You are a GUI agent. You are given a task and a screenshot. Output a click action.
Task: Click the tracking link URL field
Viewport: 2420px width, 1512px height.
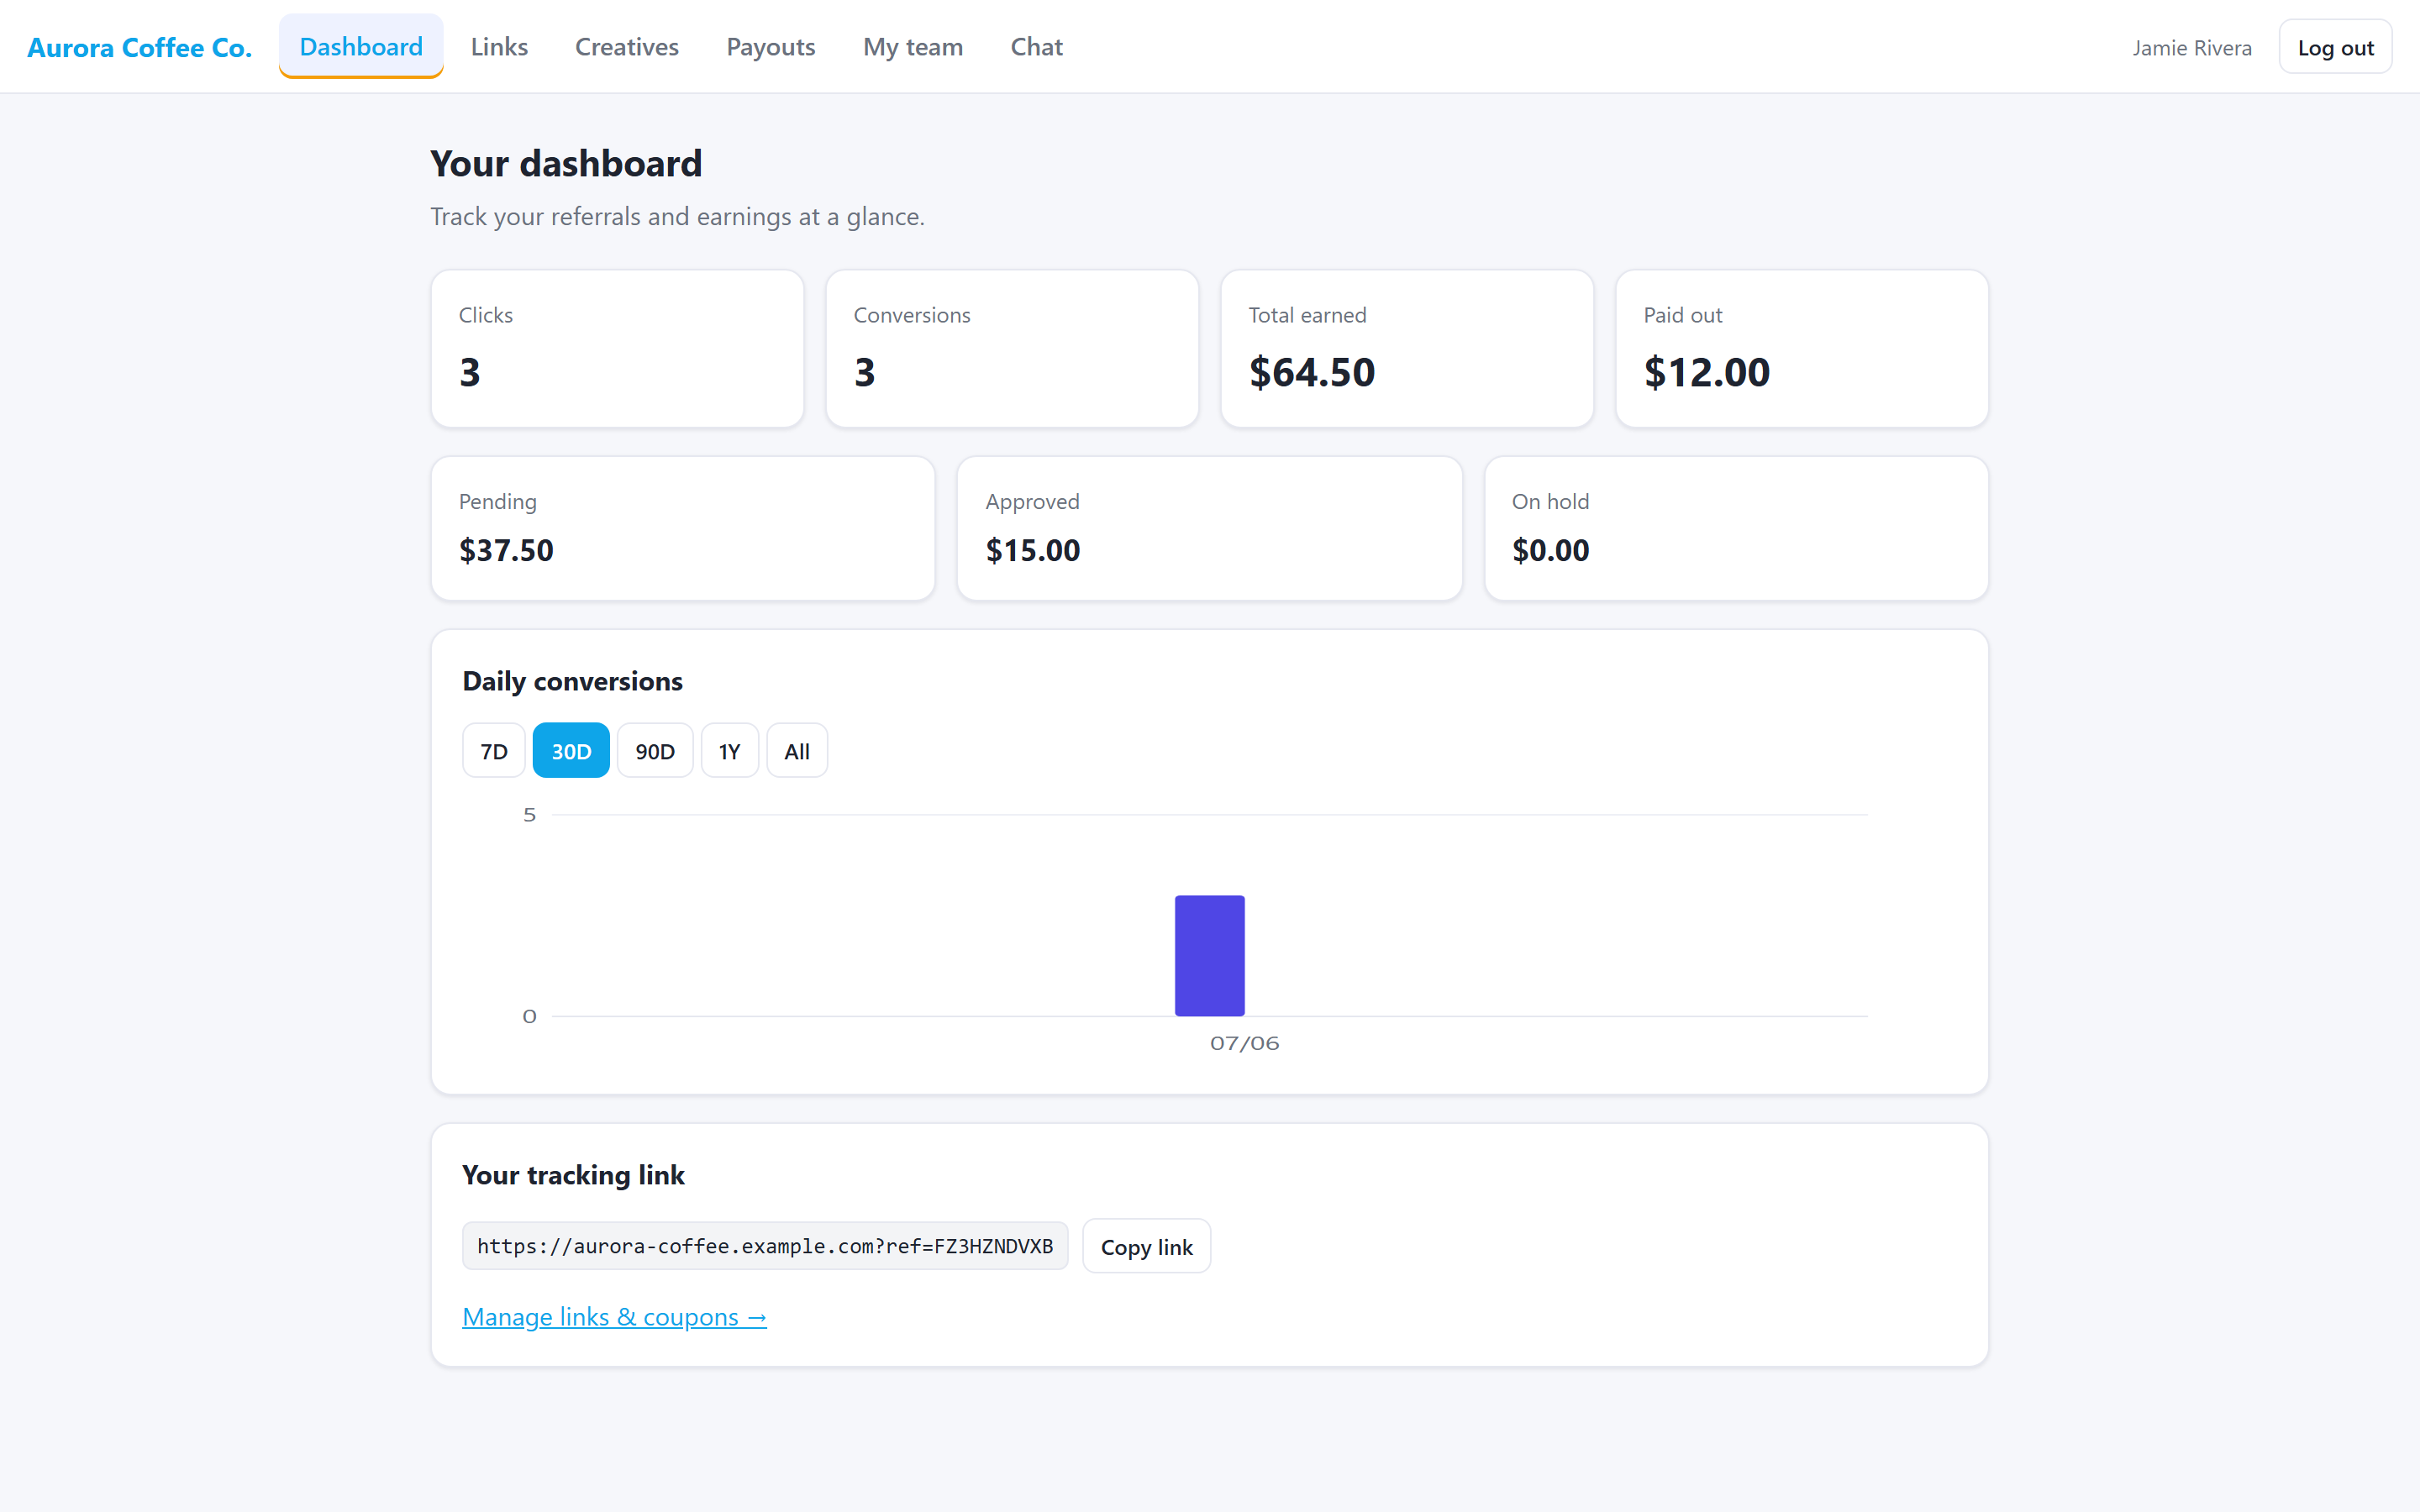coord(765,1246)
